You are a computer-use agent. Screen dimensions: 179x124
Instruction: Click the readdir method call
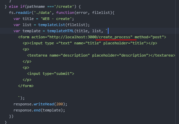point(23,13)
